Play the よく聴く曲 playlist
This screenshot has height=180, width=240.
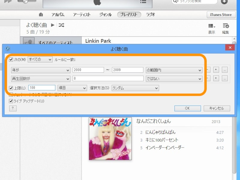(x=53, y=25)
